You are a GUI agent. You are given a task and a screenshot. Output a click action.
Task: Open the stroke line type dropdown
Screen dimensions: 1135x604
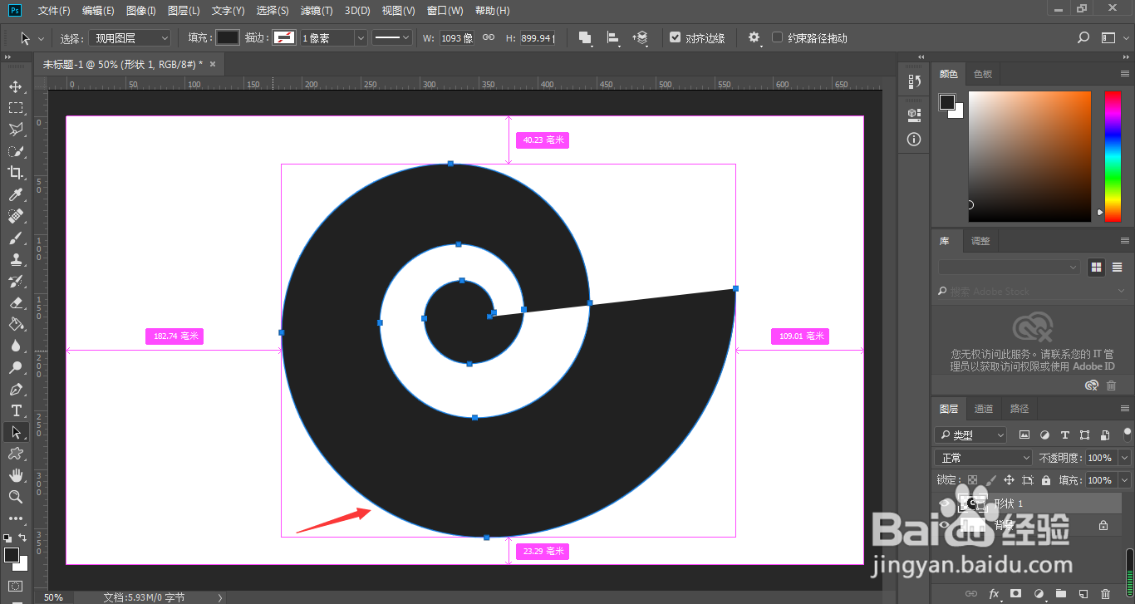[x=392, y=38]
